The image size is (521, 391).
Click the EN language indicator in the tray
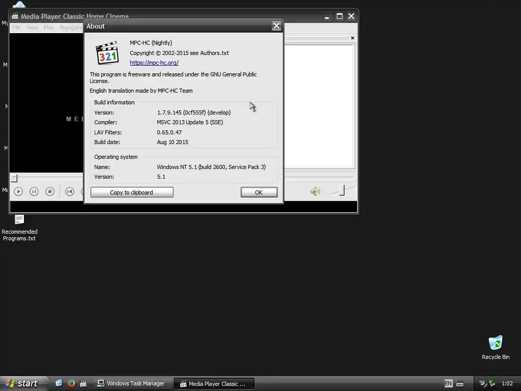(448, 383)
